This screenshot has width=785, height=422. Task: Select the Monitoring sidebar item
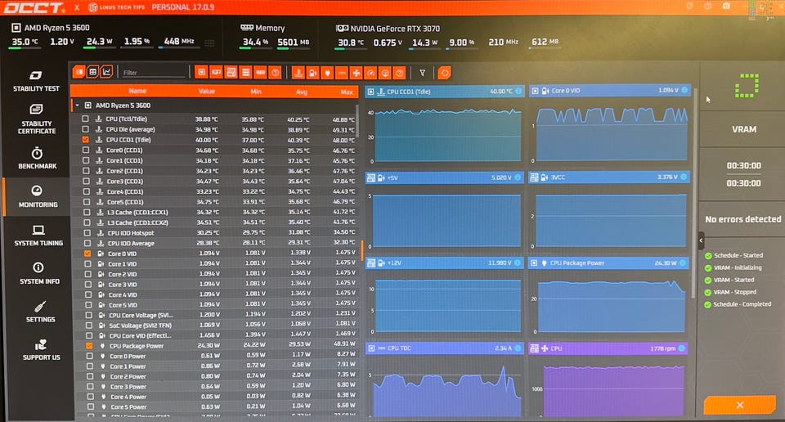(x=38, y=197)
